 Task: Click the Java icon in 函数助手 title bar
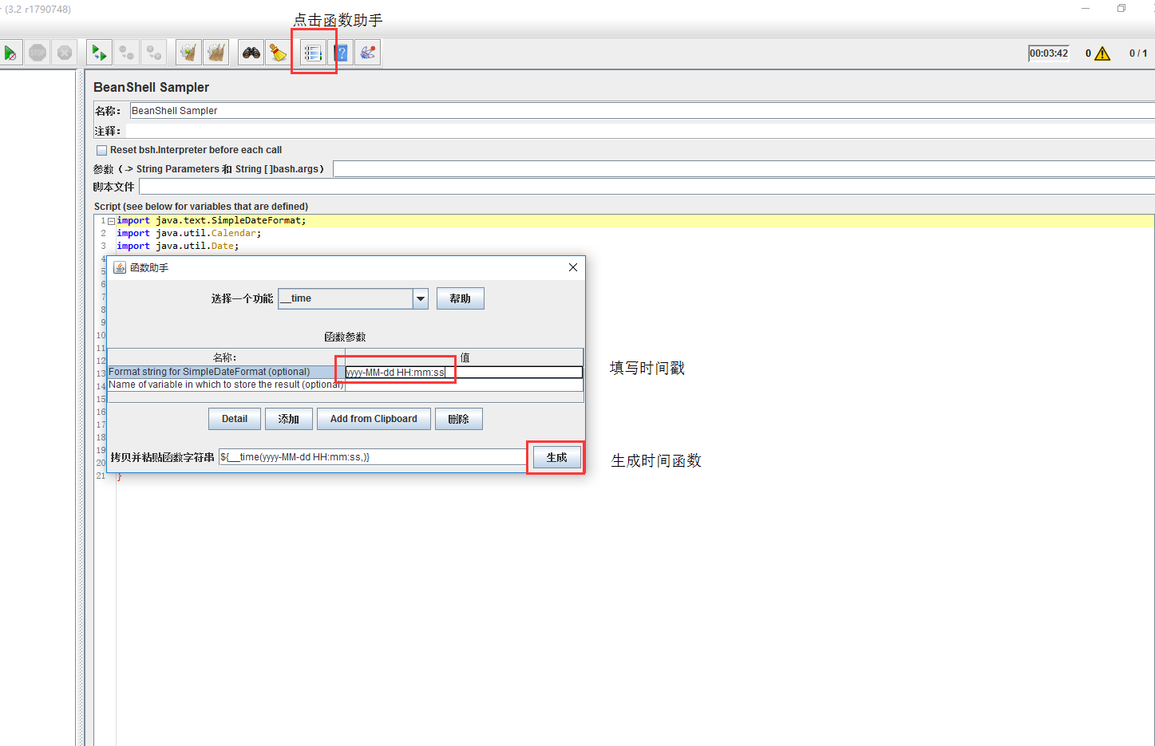click(120, 267)
